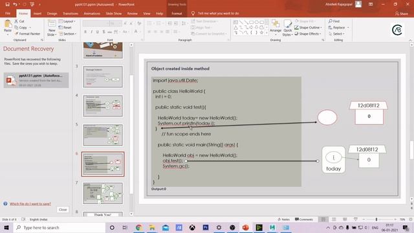Click the 'Tell me what you want to do' box
Viewport: 414px width, 233px height.
click(x=219, y=13)
